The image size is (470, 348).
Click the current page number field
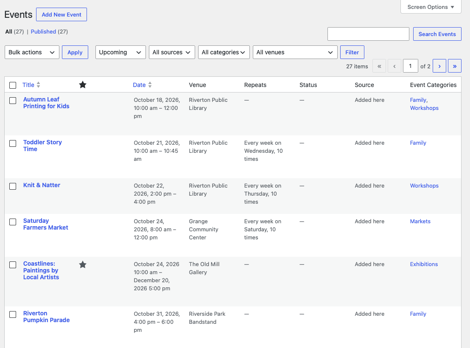coord(410,66)
